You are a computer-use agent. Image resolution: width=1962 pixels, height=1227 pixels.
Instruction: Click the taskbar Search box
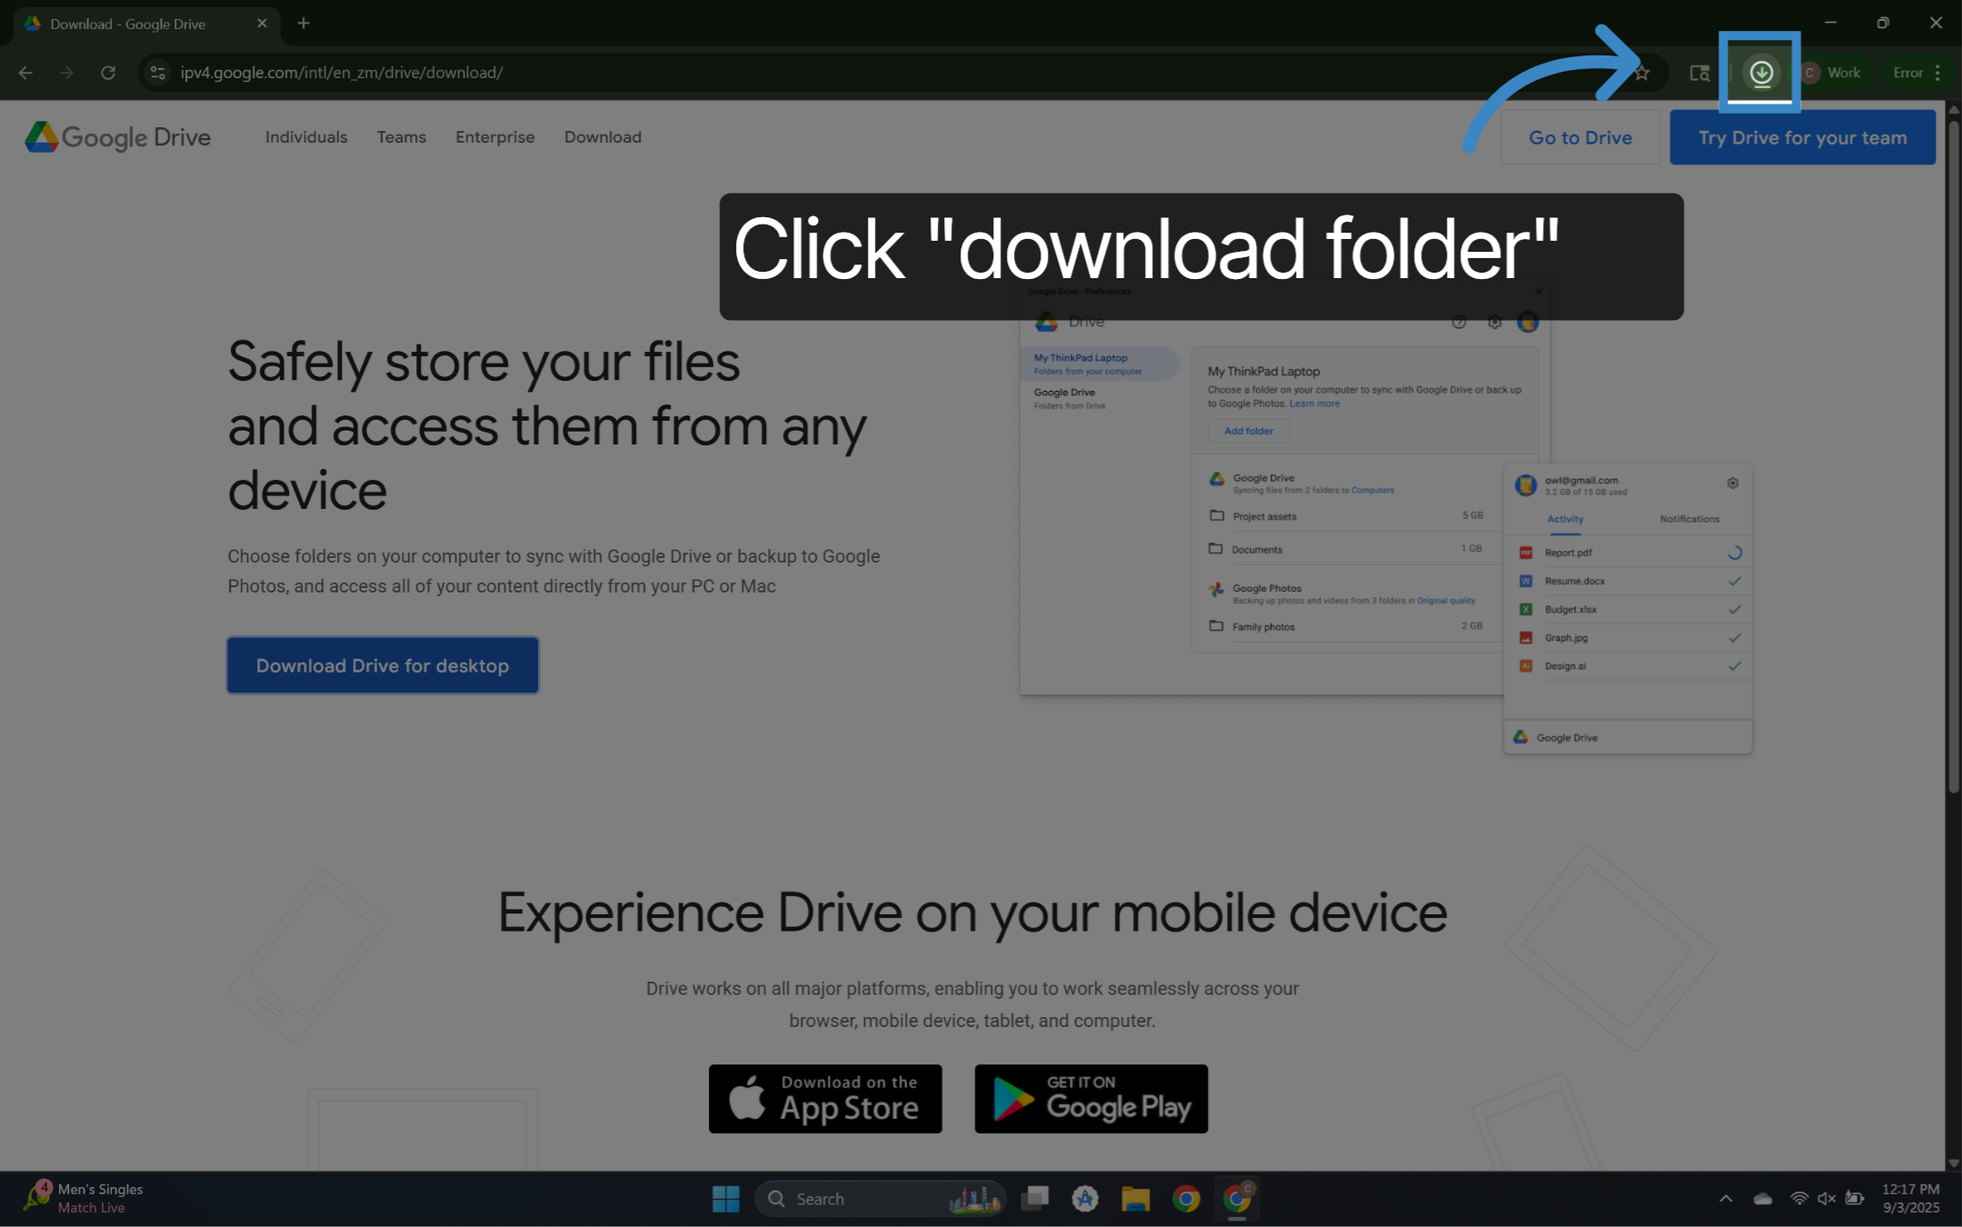point(880,1199)
